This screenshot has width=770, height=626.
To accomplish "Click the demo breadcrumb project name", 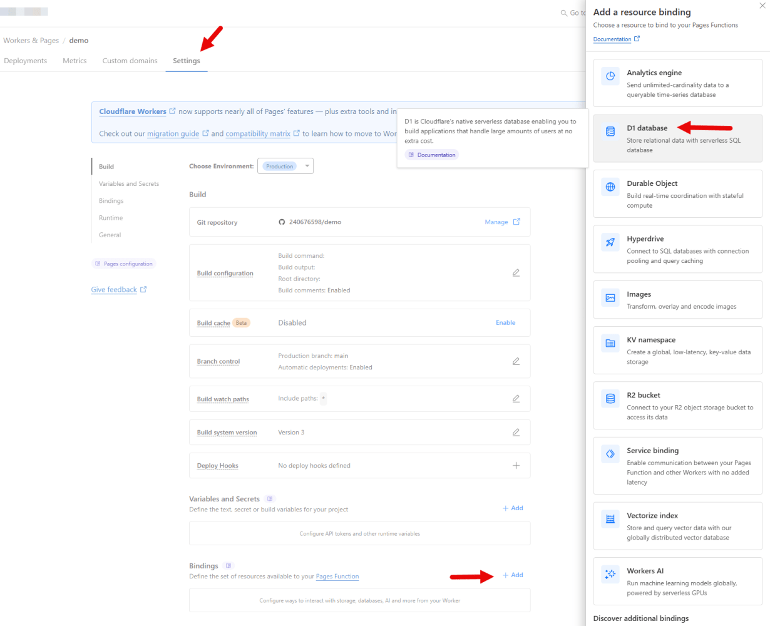I will pyautogui.click(x=79, y=40).
